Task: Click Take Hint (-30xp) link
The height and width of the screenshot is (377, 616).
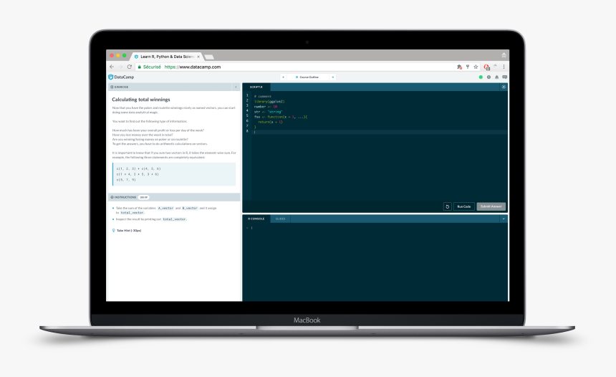Action: 129,230
